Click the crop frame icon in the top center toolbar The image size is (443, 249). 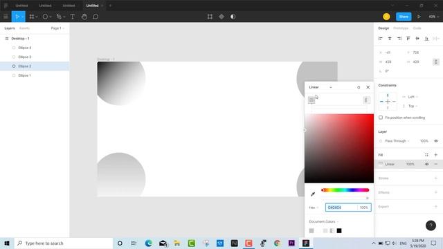coord(210,17)
